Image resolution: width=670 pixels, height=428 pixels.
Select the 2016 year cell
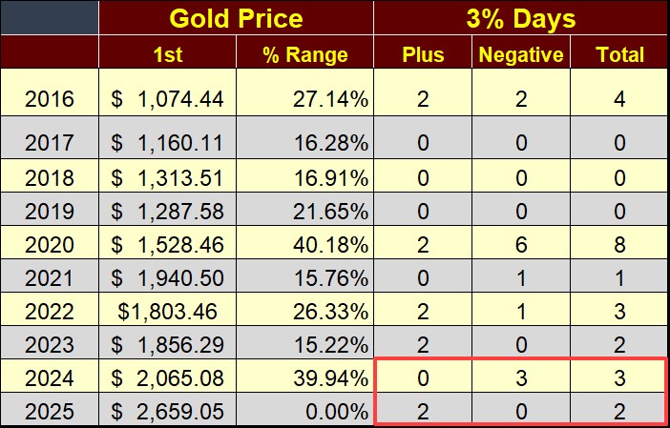[50, 99]
